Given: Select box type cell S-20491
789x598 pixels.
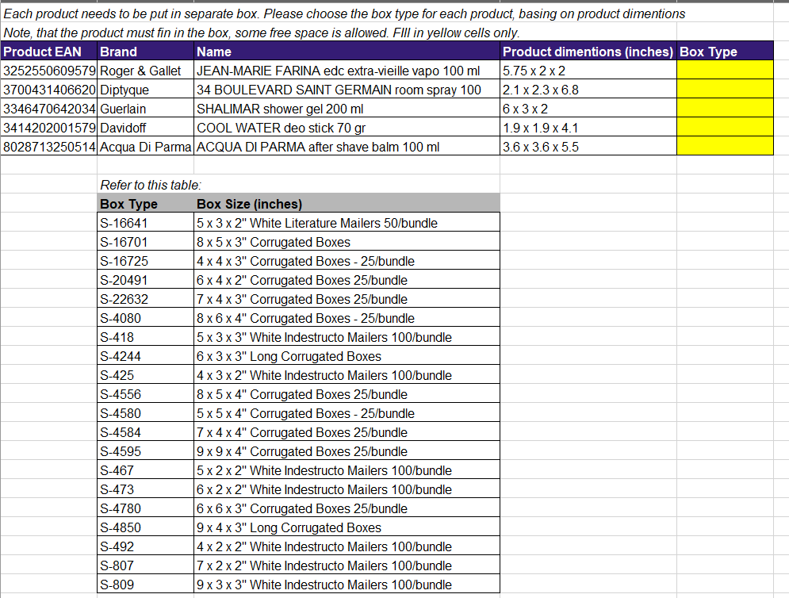Looking at the screenshot, I should (145, 280).
